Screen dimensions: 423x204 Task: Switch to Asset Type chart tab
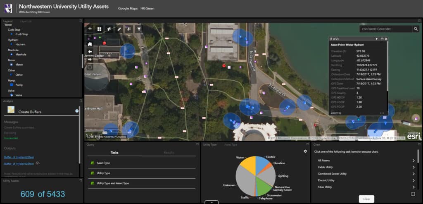pos(231,145)
